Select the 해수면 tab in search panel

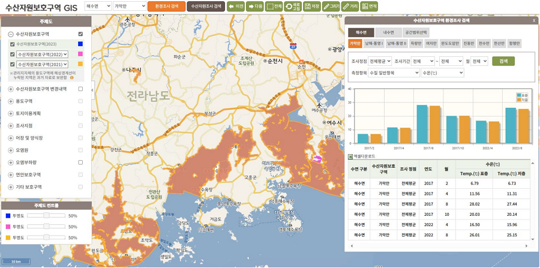(361, 33)
